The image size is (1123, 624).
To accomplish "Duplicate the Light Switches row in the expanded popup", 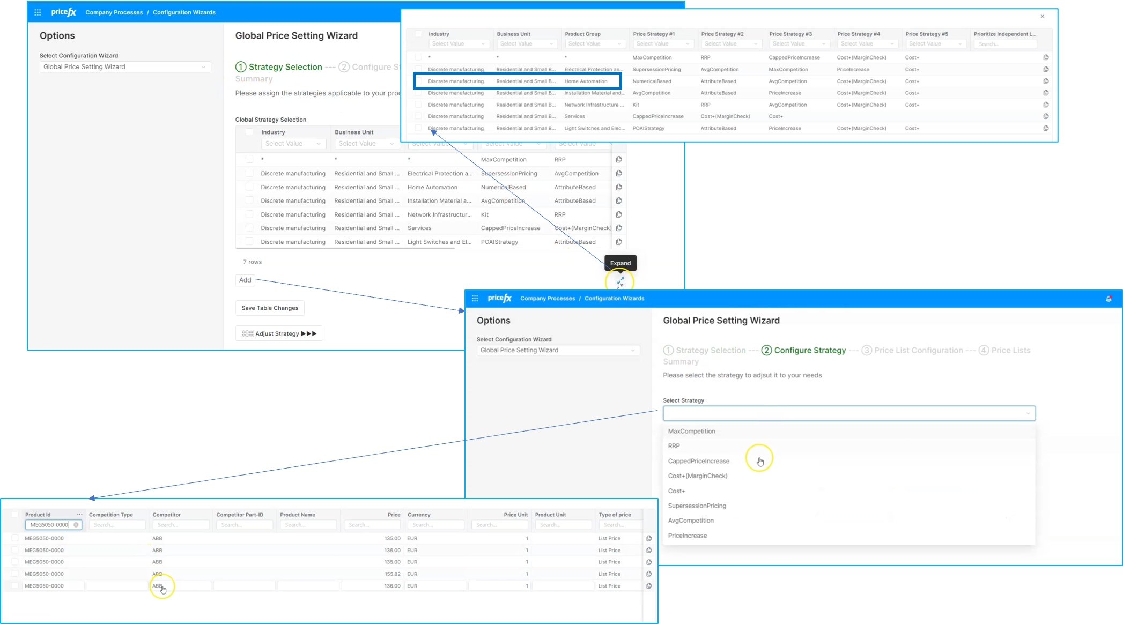I will click(x=1046, y=128).
